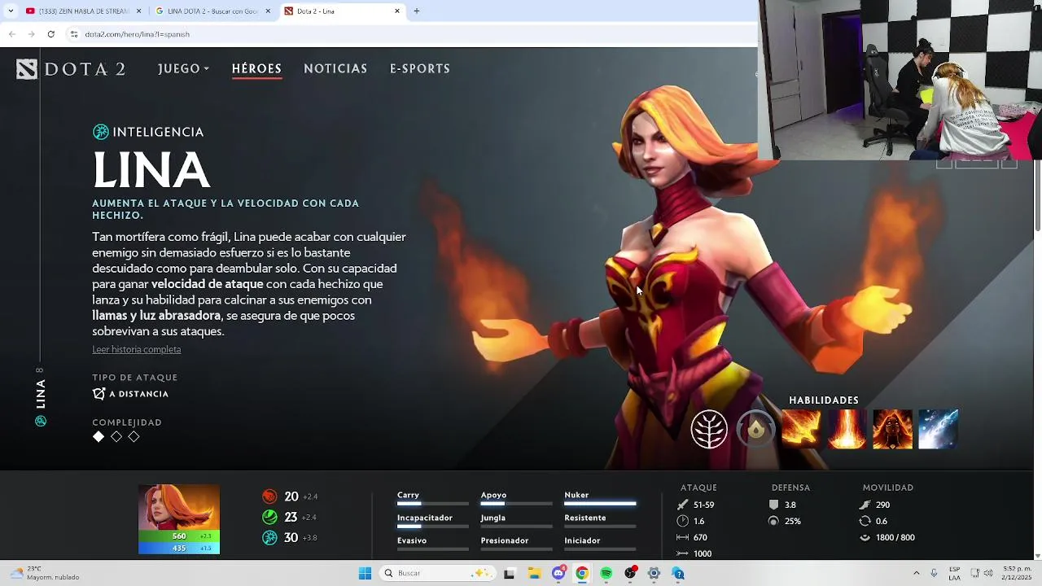Click the attack range icon beside 670
The width and height of the screenshot is (1042, 586).
tap(682, 537)
